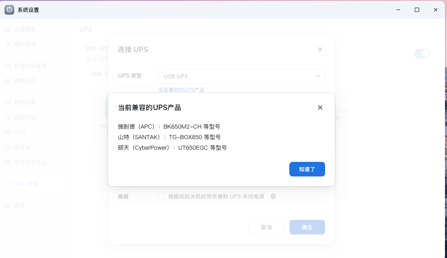Screen dimensions: 447x258
Task: Click the 当前兼容的UPS产品 heading
Action: click(x=150, y=107)
